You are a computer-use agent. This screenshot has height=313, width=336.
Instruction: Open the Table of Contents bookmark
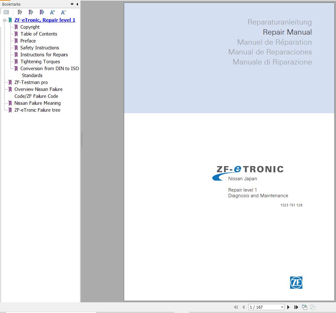coord(39,34)
